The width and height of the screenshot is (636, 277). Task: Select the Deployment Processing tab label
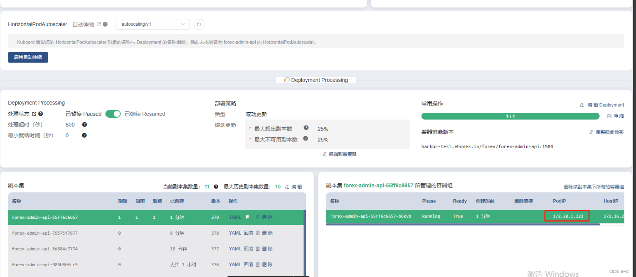point(316,80)
